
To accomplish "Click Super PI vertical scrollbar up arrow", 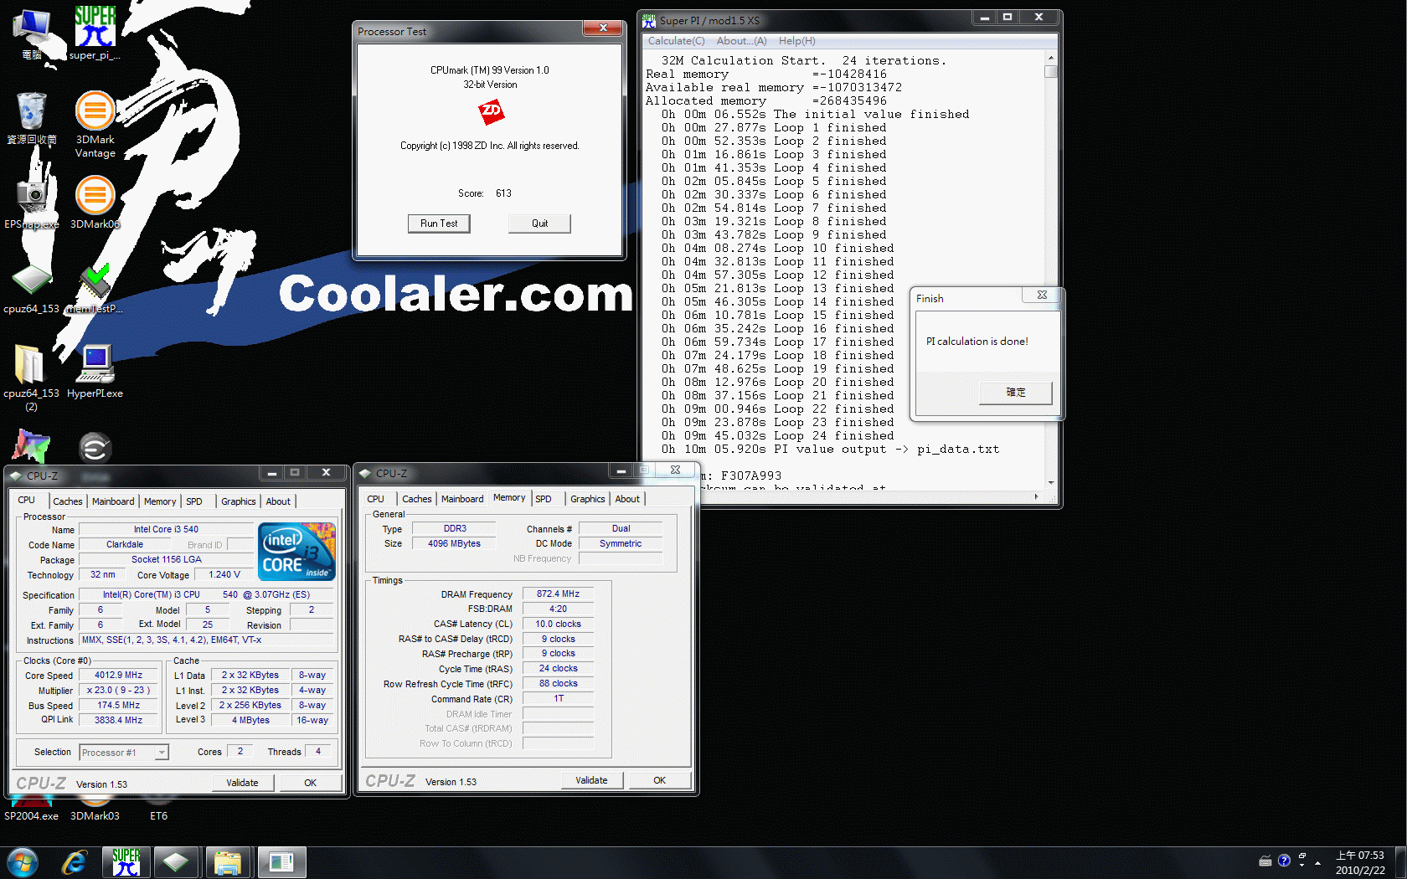I will 1051,59.
